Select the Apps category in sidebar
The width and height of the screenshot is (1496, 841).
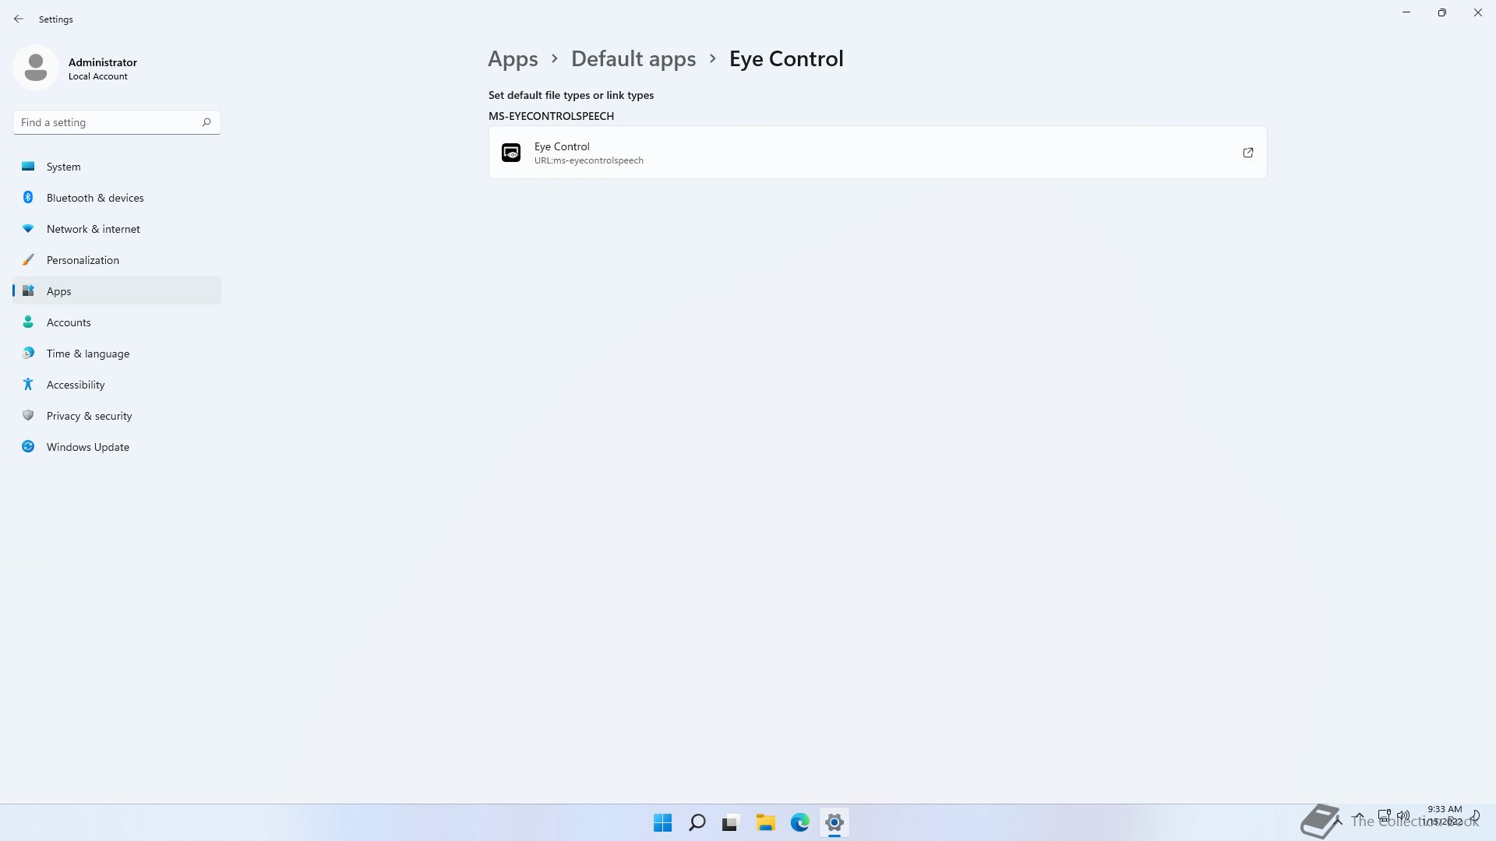117,291
